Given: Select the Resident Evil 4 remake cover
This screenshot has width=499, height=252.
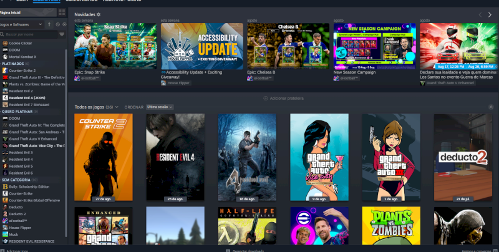Looking at the screenshot, I should [x=175, y=157].
